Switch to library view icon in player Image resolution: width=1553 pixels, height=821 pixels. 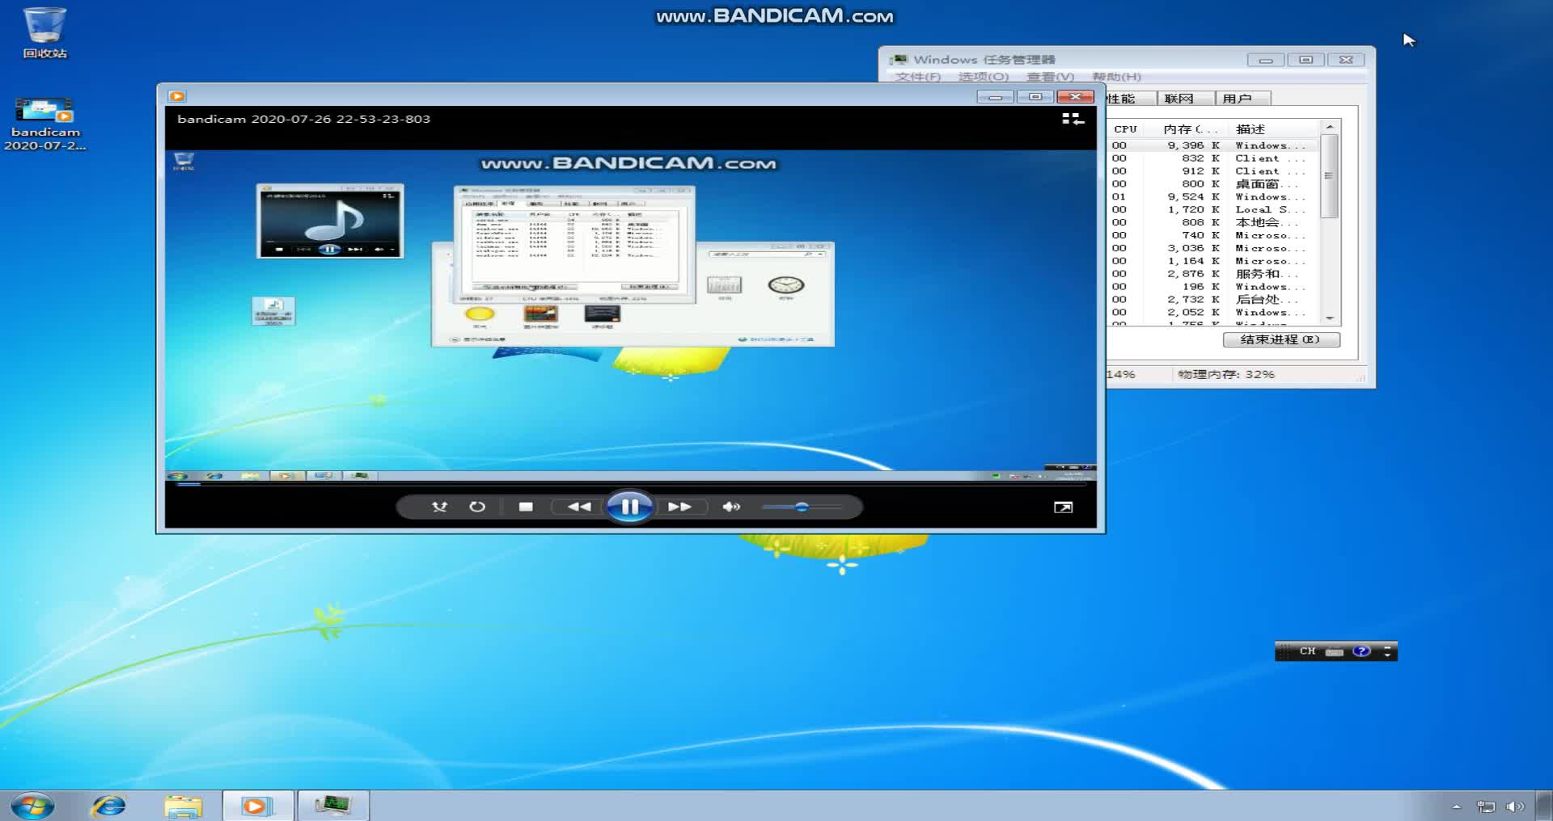(1073, 119)
